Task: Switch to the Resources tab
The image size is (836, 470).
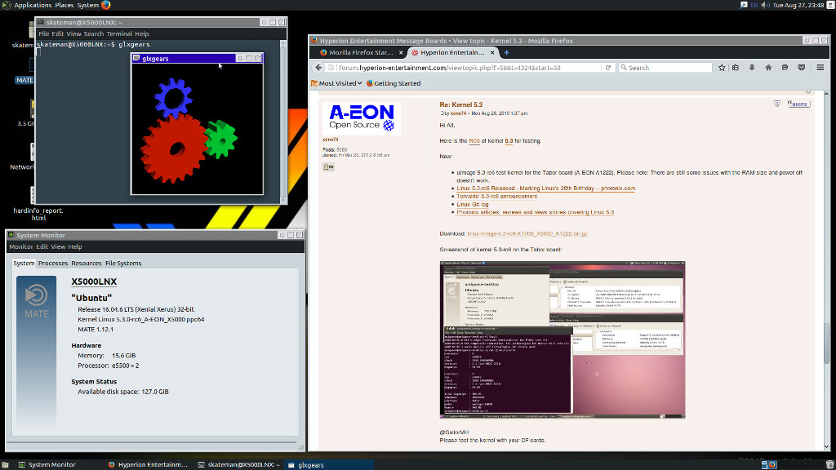Action: point(87,264)
